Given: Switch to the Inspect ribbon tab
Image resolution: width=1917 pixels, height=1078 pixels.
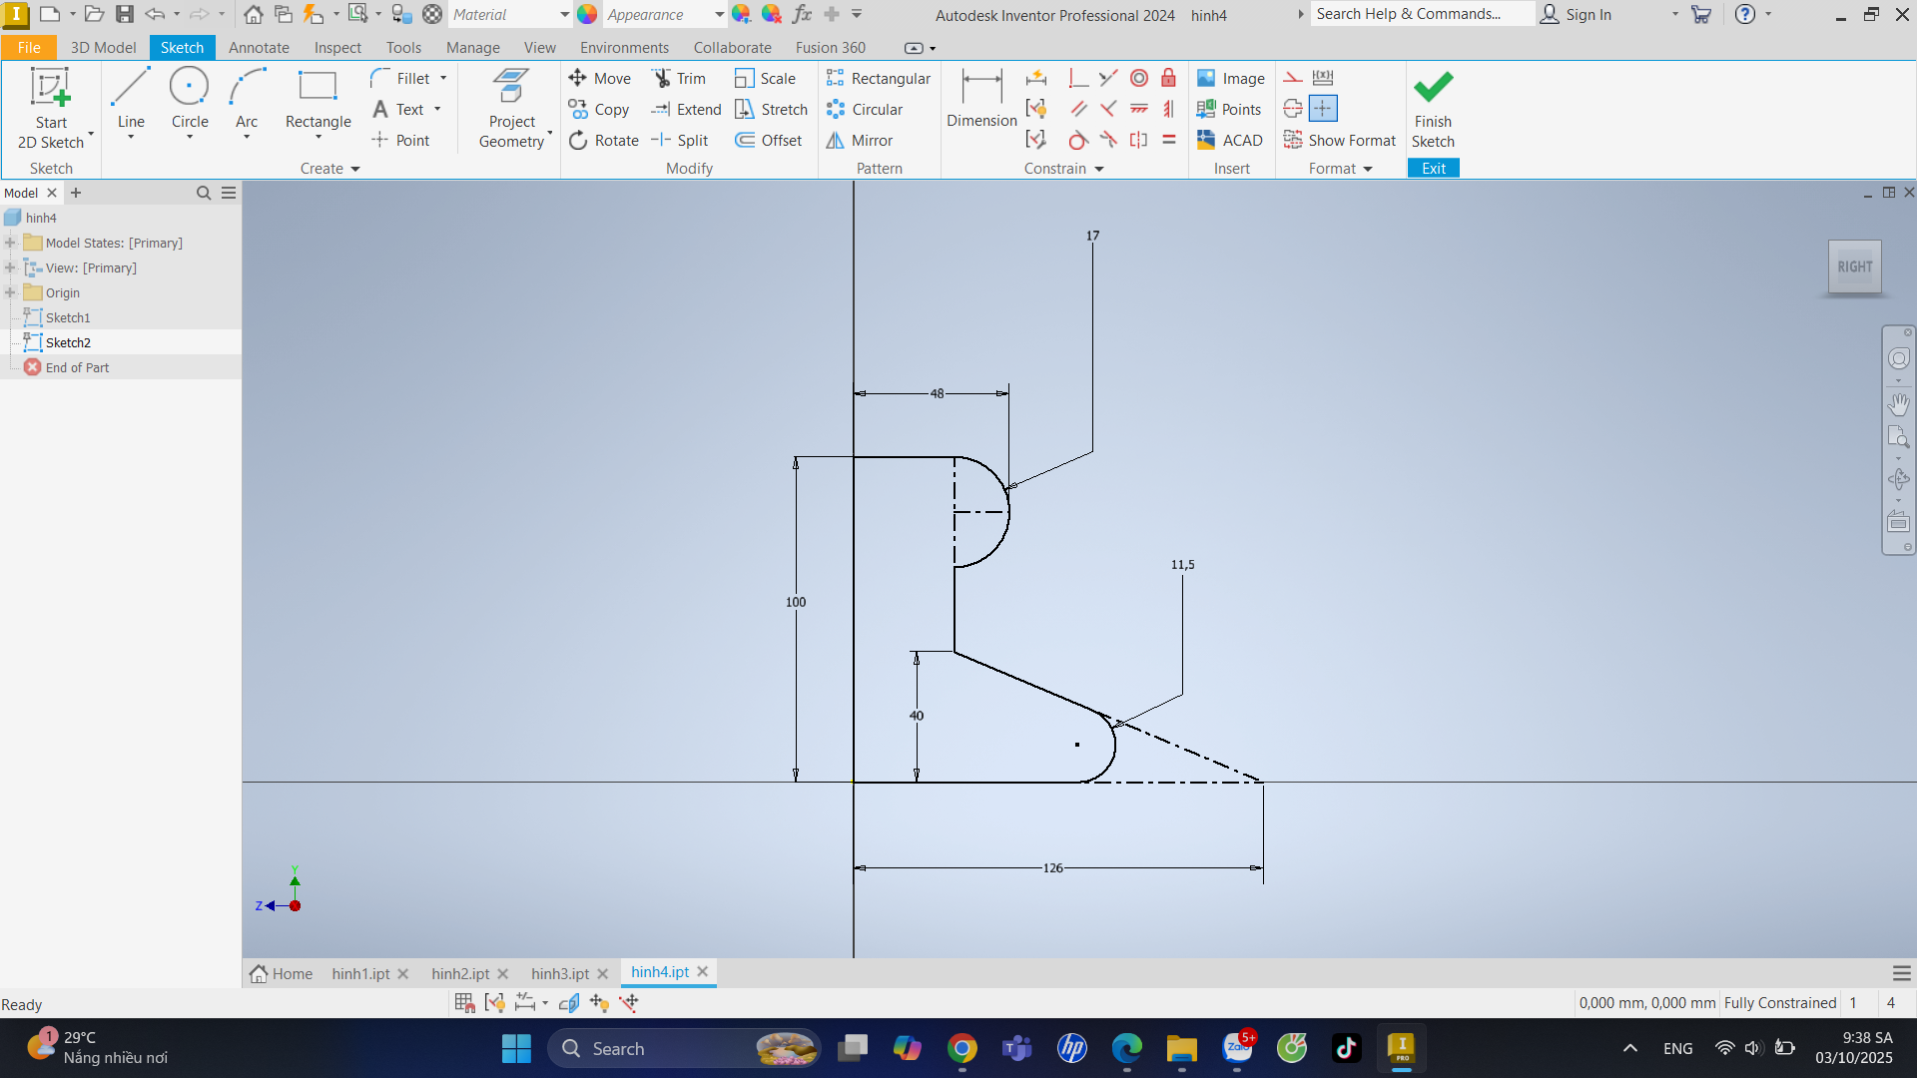Looking at the screenshot, I should click(x=337, y=48).
